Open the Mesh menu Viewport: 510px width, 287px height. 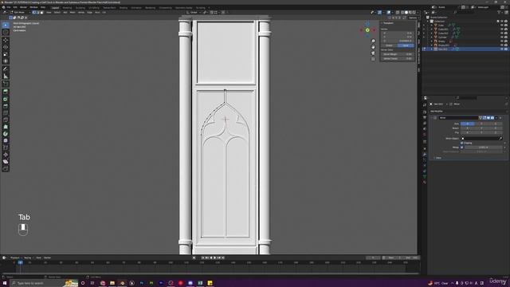[x=73, y=13]
